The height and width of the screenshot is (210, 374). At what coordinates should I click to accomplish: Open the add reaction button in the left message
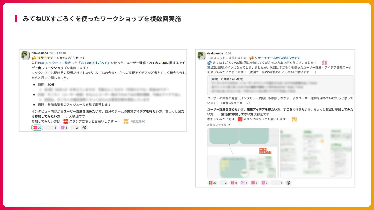pyautogui.click(x=84, y=128)
